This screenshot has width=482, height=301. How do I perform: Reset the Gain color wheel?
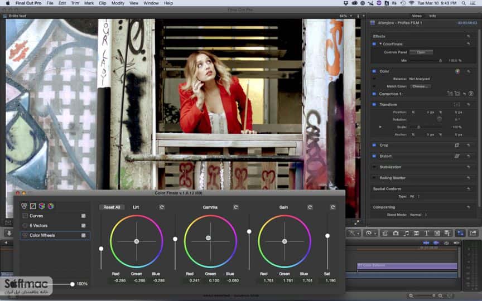point(310,207)
